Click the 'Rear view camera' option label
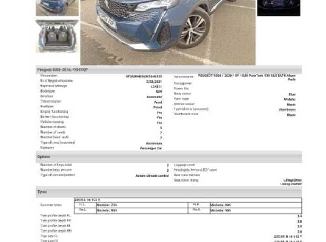Image resolution: width=326 pixels, height=242 pixels. [x=187, y=175]
